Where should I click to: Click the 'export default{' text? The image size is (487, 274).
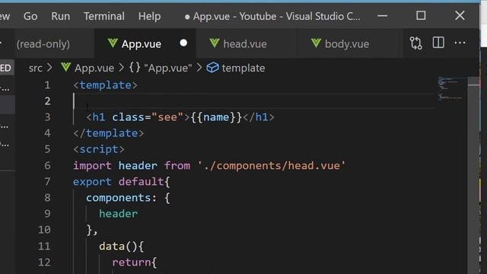pyautogui.click(x=122, y=182)
